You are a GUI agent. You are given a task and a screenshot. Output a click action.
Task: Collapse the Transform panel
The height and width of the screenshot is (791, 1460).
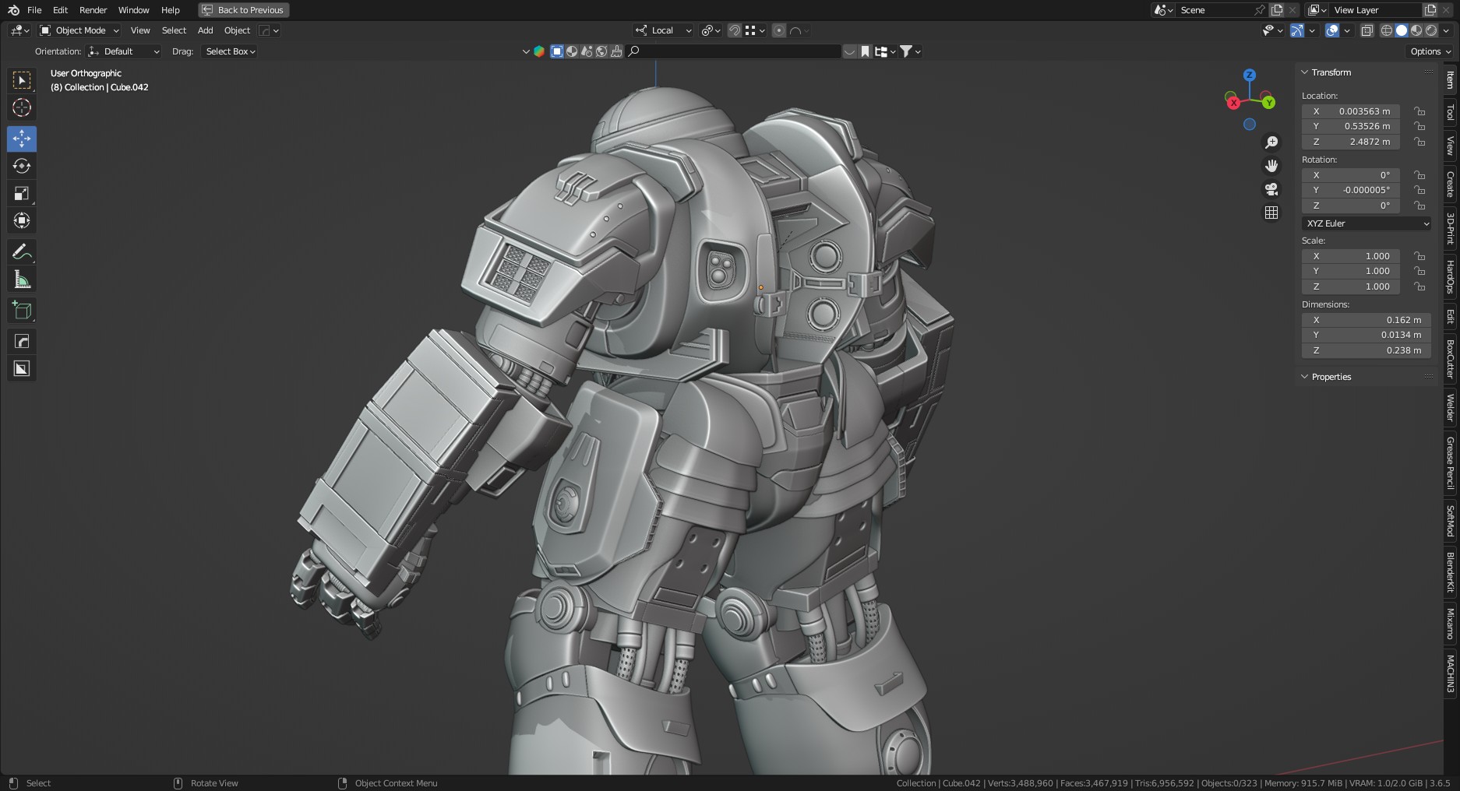(1331, 72)
